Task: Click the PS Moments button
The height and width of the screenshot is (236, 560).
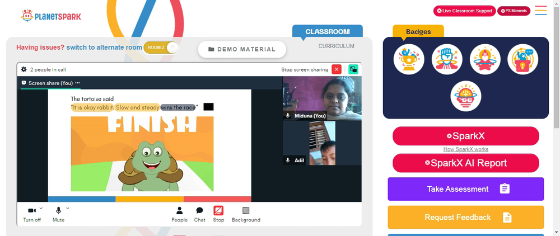Action: pos(514,11)
